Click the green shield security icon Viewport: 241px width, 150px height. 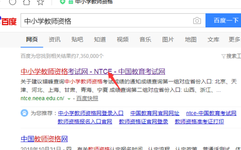(x=63, y=2)
